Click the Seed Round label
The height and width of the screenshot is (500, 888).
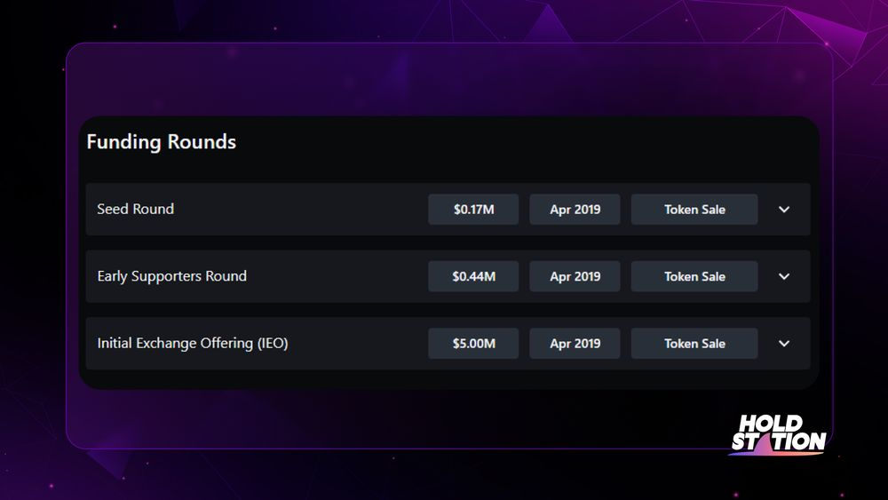135,209
